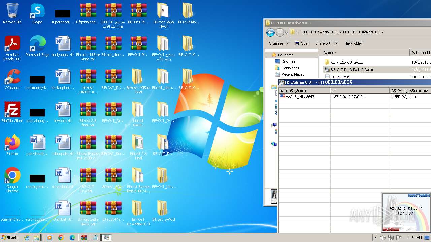Open the recent pages dropdown arrow
431x242 pixels.
(x=286, y=33)
